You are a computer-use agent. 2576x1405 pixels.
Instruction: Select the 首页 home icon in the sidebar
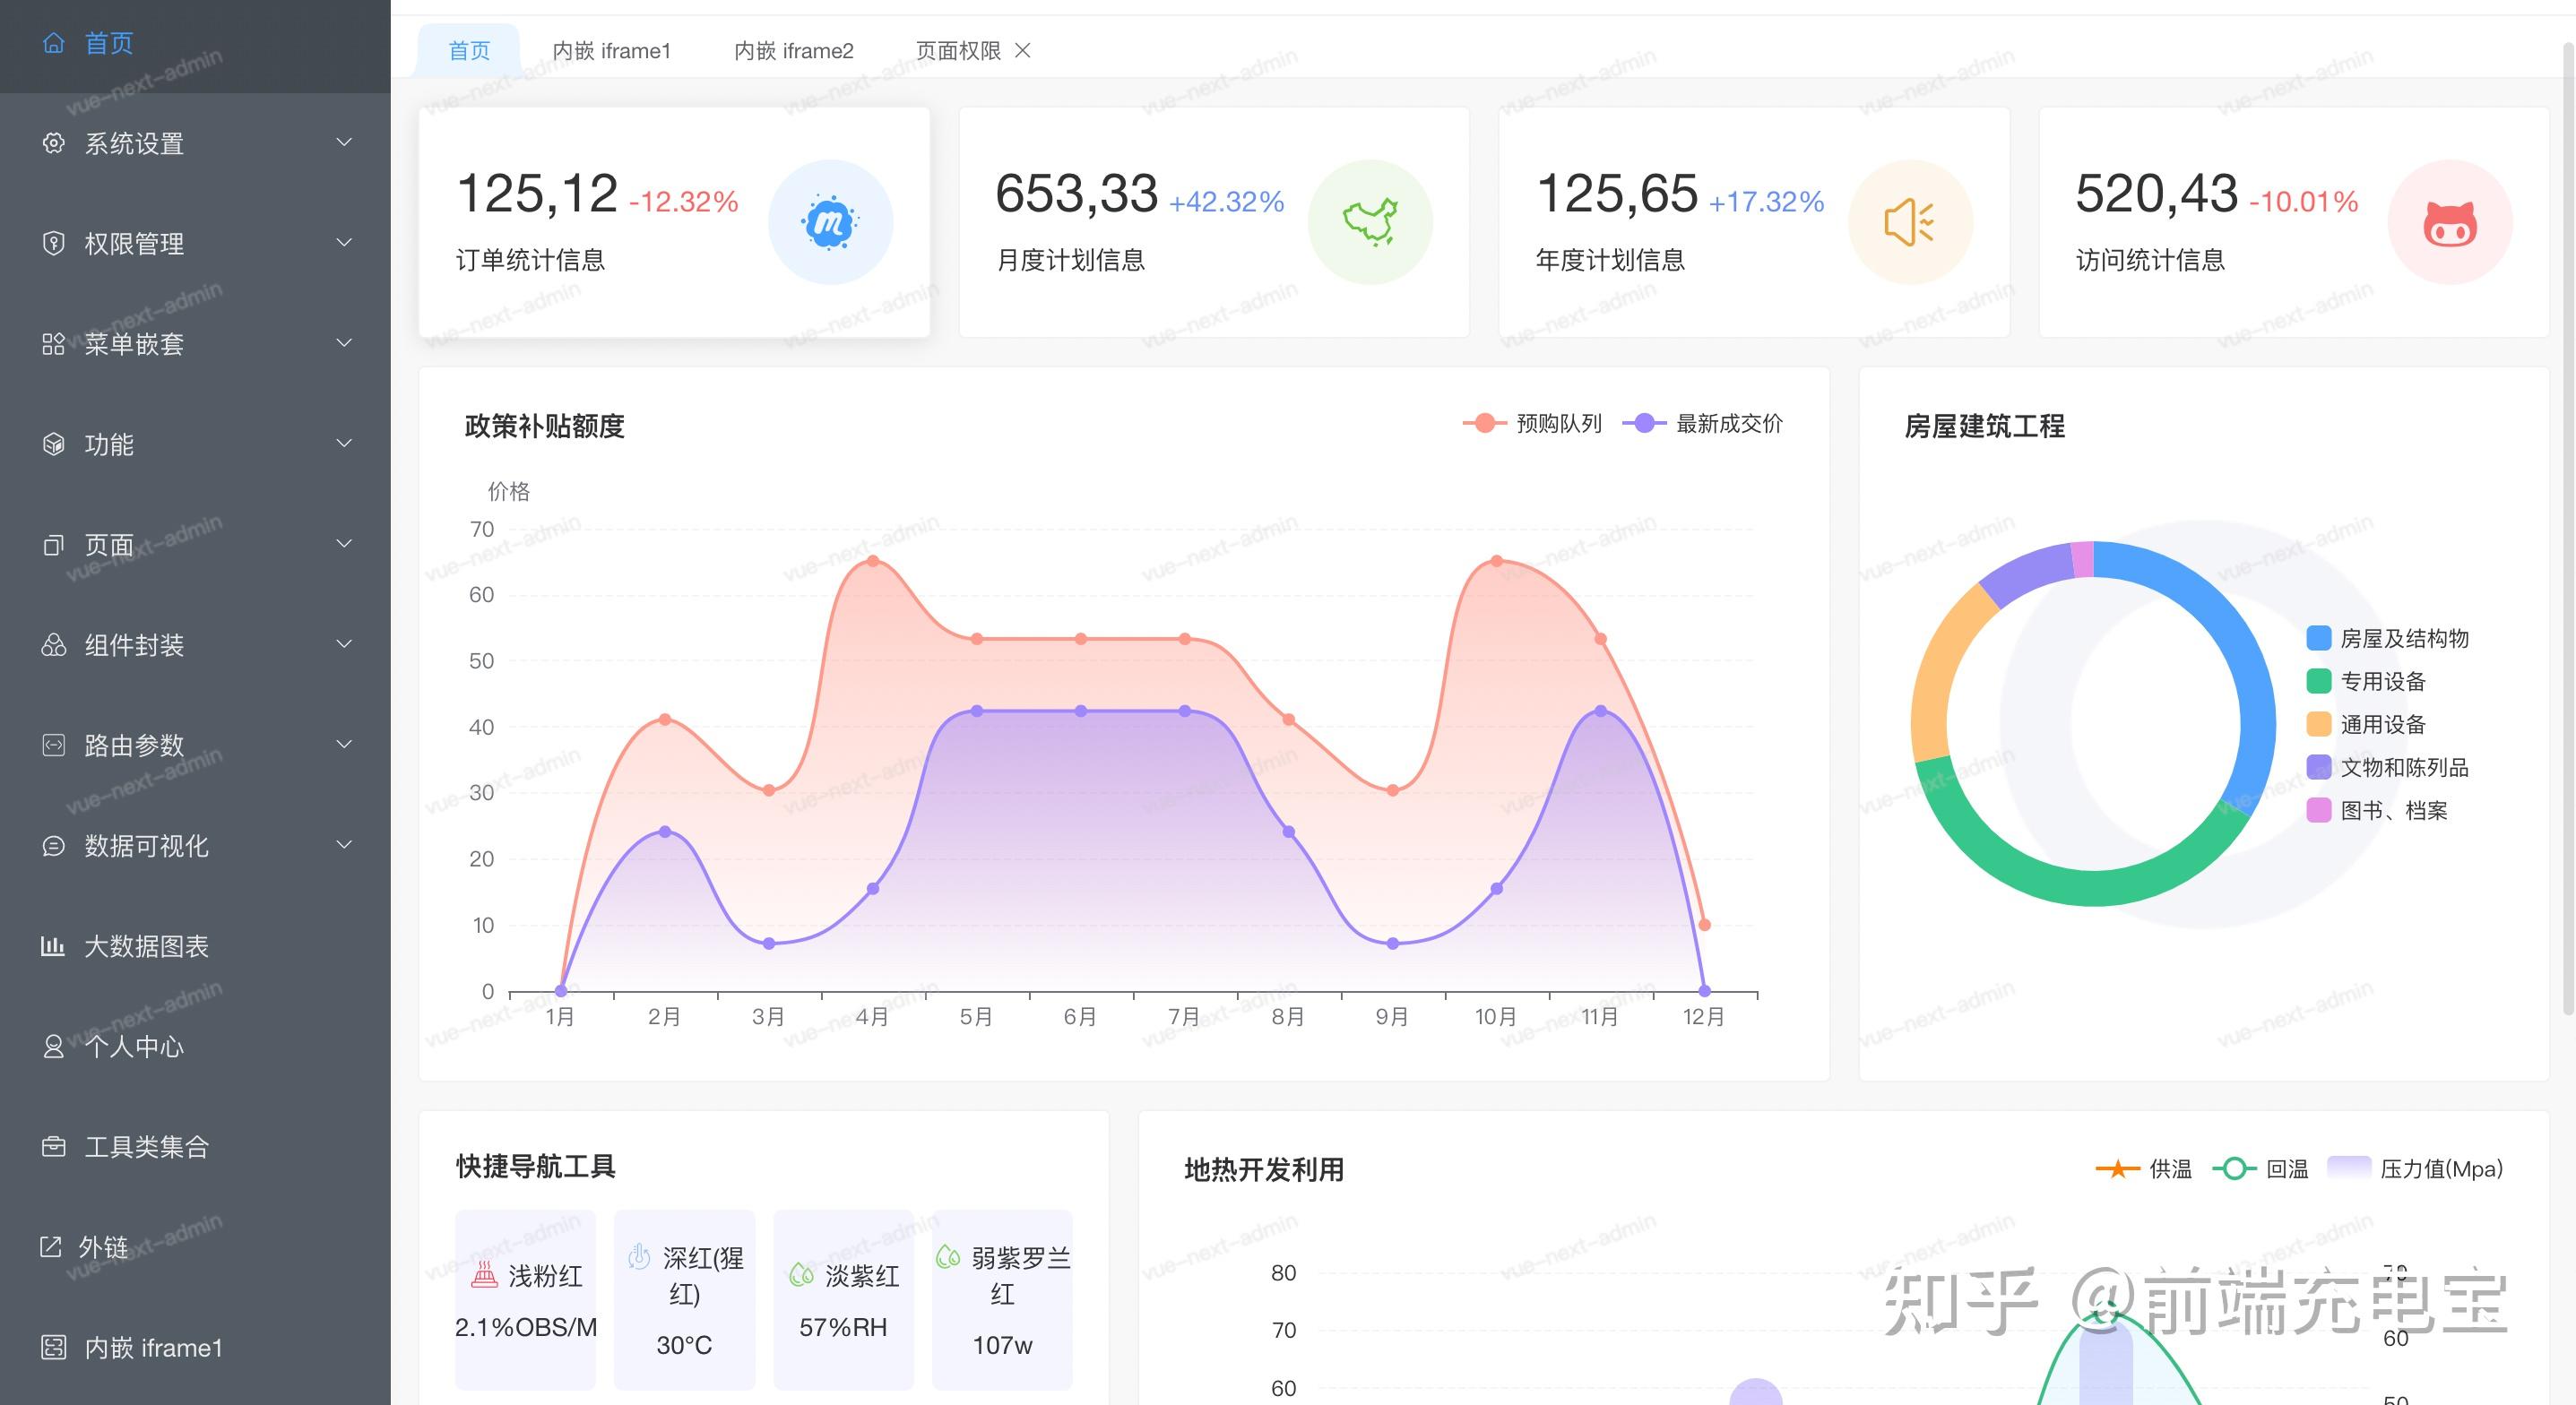(x=53, y=43)
